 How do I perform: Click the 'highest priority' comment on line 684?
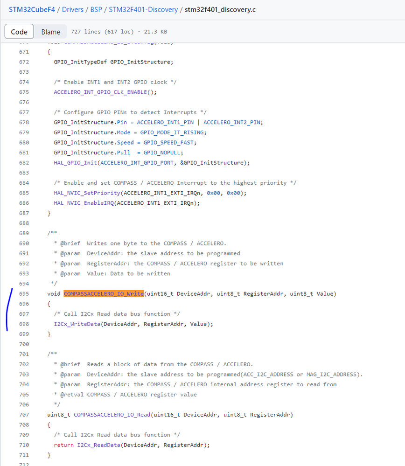(175, 183)
